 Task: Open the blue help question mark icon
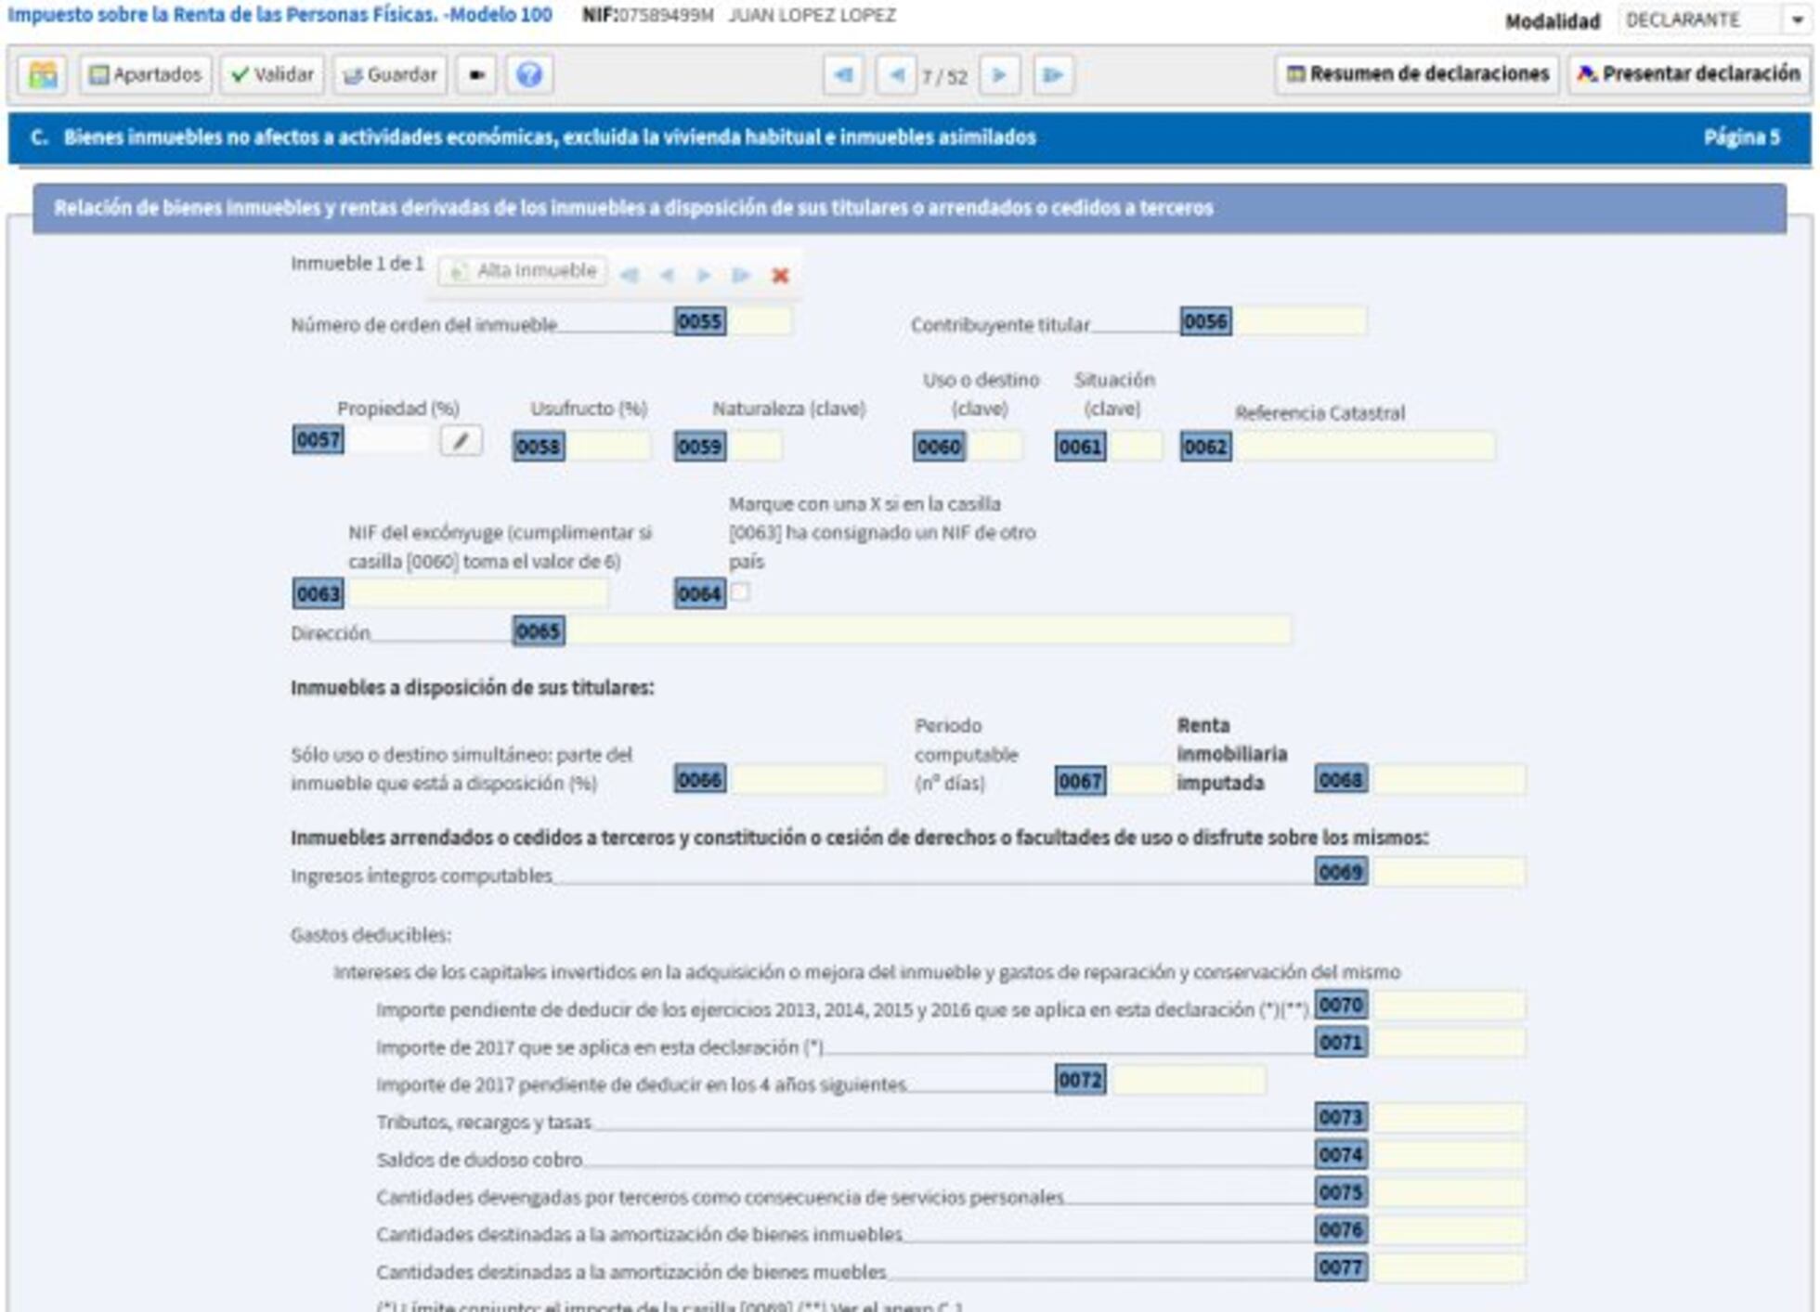click(x=529, y=74)
